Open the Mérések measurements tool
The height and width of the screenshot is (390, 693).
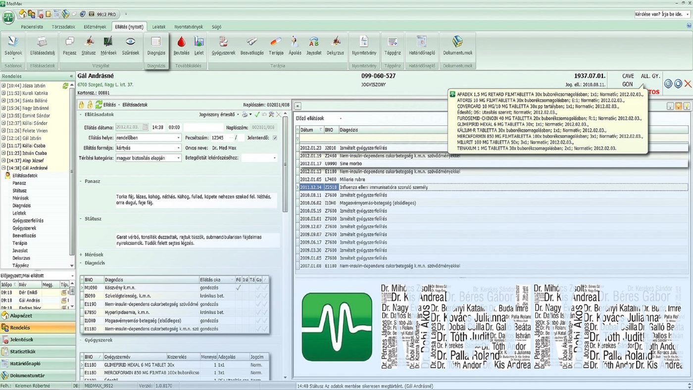point(108,46)
